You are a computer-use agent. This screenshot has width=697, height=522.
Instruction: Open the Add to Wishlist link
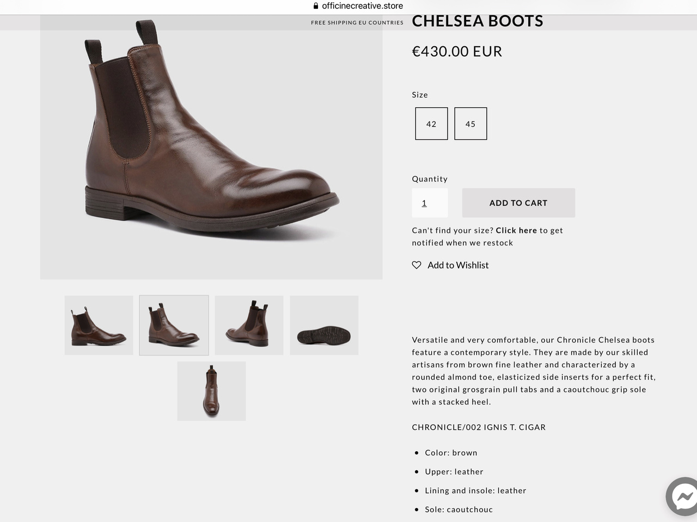[458, 265]
